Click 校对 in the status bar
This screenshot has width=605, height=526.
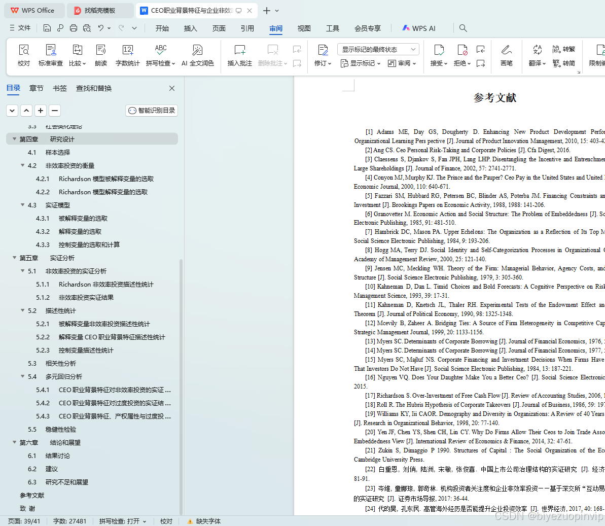point(166,521)
